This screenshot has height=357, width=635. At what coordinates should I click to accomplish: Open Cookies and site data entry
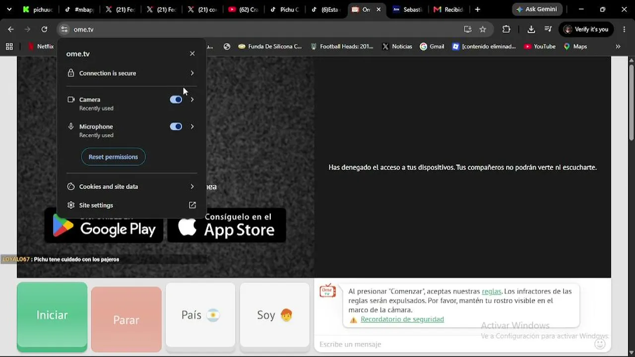[x=131, y=186]
